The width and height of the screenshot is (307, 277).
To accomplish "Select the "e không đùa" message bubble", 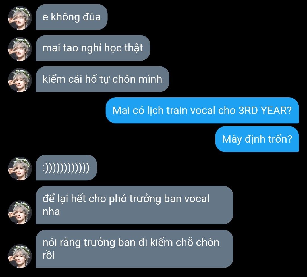I will point(72,17).
